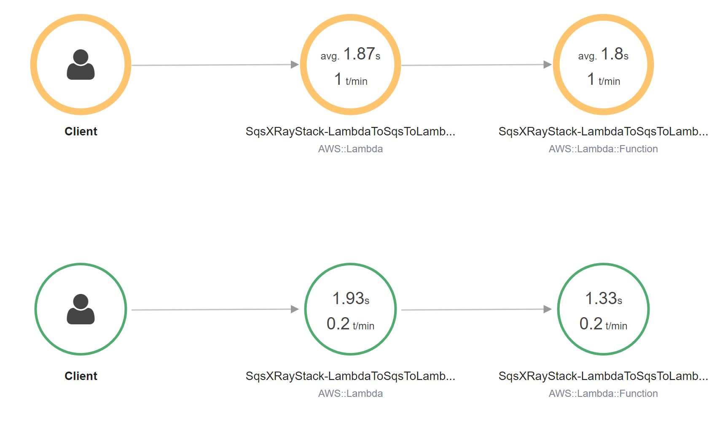Open the green AWS::Lambda node showing 1.93s
The width and height of the screenshot is (720, 442).
(x=350, y=309)
